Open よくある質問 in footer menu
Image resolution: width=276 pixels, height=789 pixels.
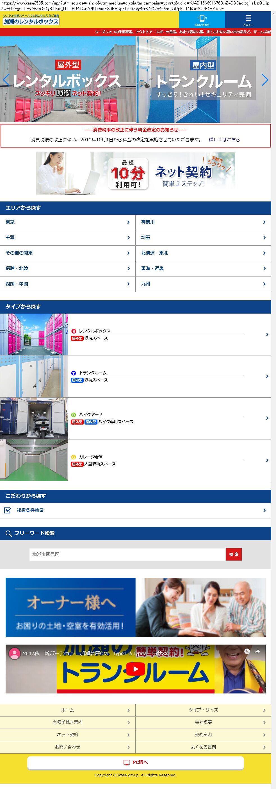tap(203, 747)
